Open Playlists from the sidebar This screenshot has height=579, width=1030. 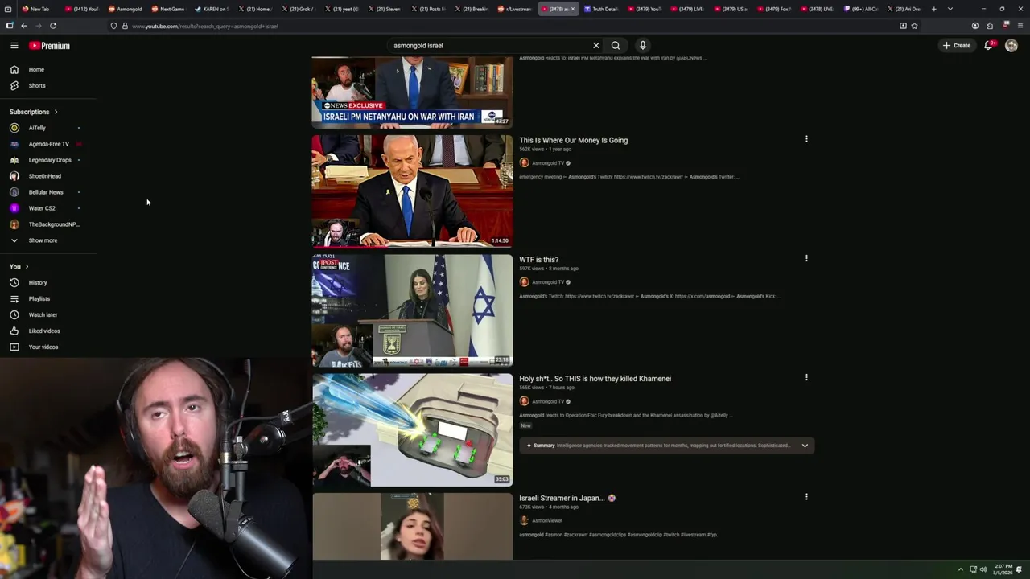pos(39,299)
